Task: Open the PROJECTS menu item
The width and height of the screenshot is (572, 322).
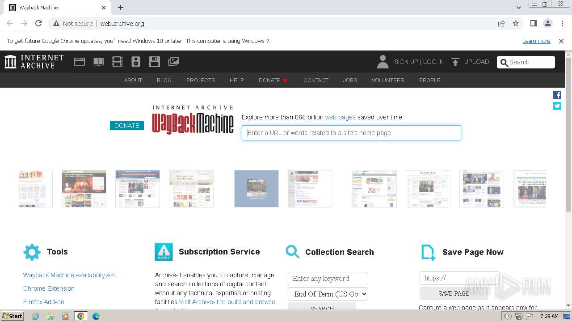Action: pos(201,80)
